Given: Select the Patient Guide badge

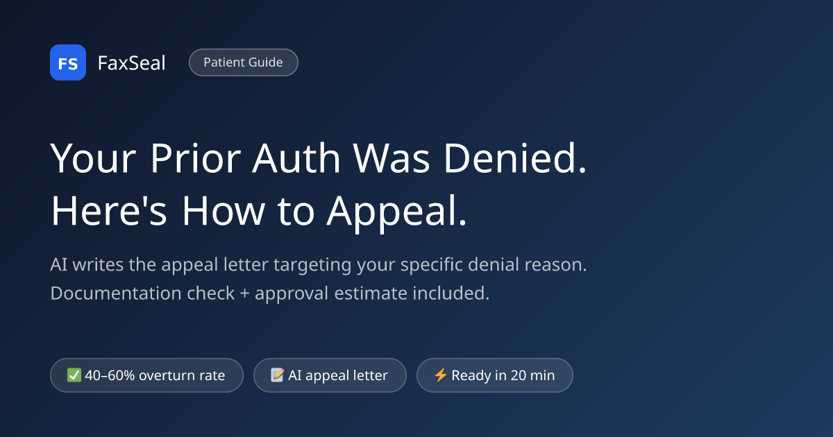Looking at the screenshot, I should click(243, 62).
